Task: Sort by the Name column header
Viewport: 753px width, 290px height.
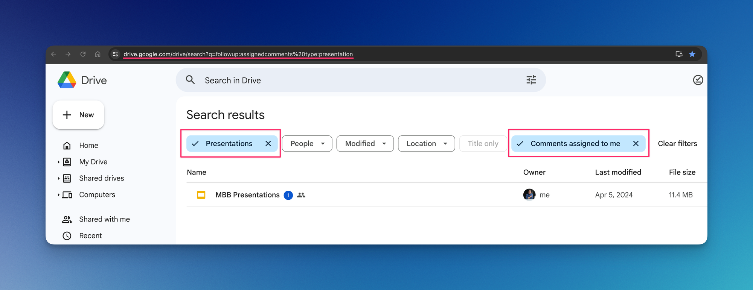Action: point(197,172)
